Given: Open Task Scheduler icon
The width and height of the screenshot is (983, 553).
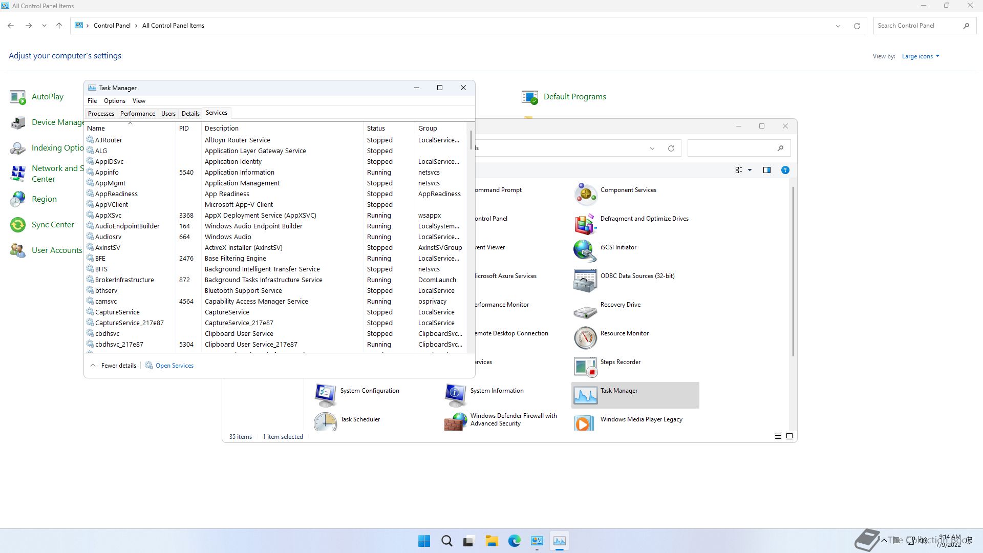Looking at the screenshot, I should [325, 422].
